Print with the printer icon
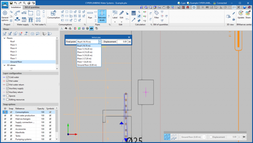 click(29, 3)
